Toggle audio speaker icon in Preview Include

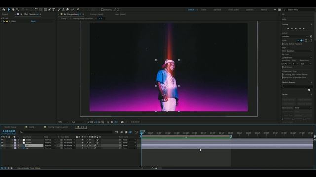[x=302, y=40]
